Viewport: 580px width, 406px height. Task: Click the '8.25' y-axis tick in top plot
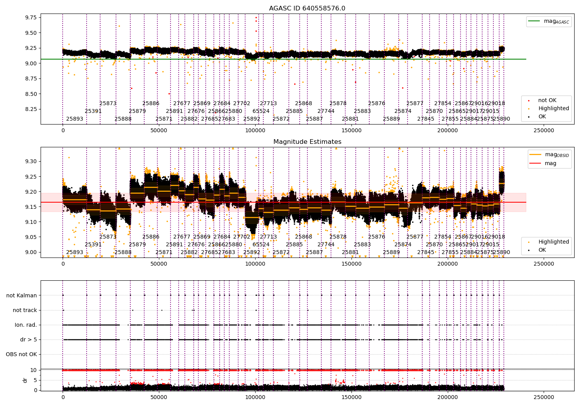point(31,109)
